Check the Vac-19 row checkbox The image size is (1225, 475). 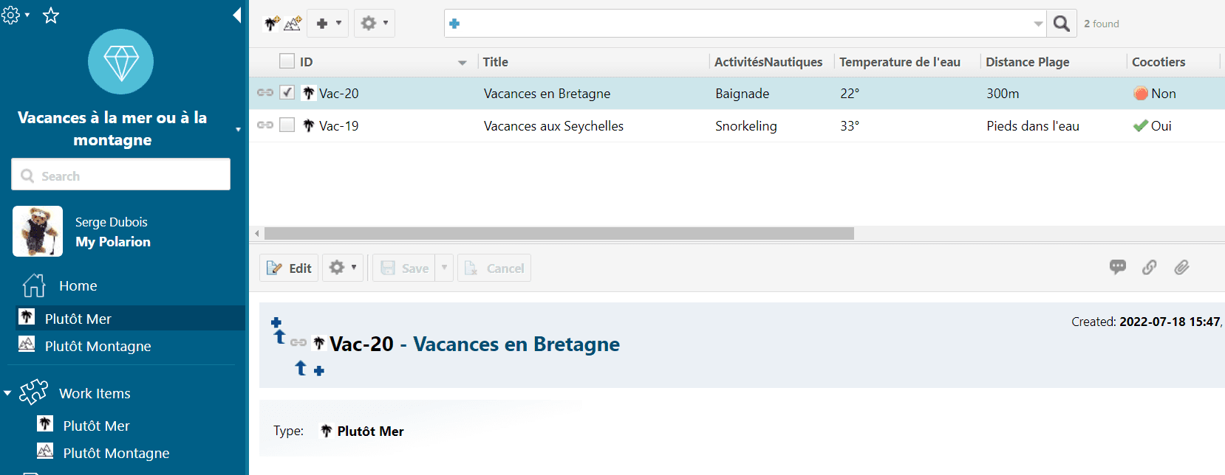[287, 125]
